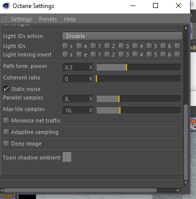The width and height of the screenshot is (196, 199).
Task: Click the Parallel samples stepper arrows
Action: click(x=90, y=99)
